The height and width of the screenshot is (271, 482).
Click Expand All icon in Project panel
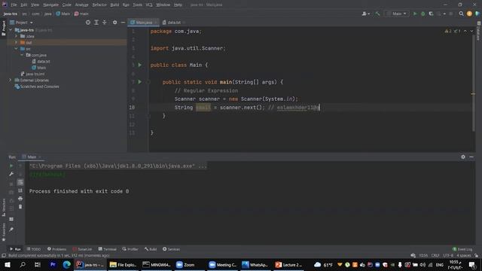[x=96, y=23]
